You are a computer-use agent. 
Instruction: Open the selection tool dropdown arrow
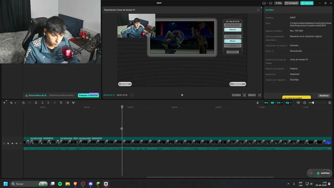(x=15, y=103)
